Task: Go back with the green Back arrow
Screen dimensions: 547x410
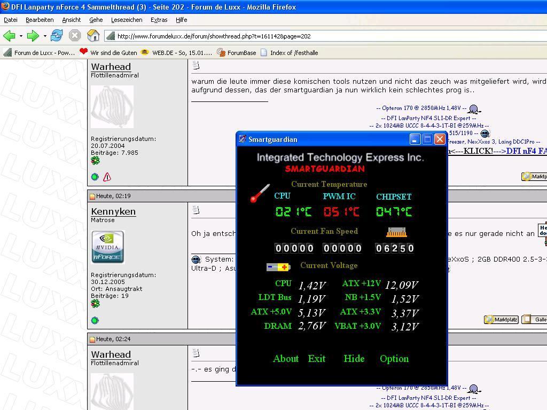Action: pyautogui.click(x=10, y=36)
